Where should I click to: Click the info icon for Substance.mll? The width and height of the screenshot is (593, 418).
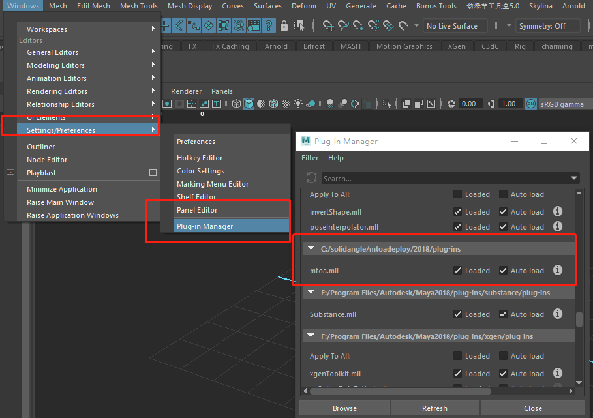(558, 314)
